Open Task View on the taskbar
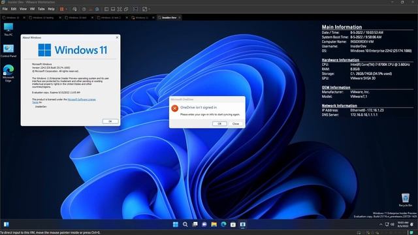Image resolution: width=418 pixels, height=235 pixels. (x=195, y=225)
